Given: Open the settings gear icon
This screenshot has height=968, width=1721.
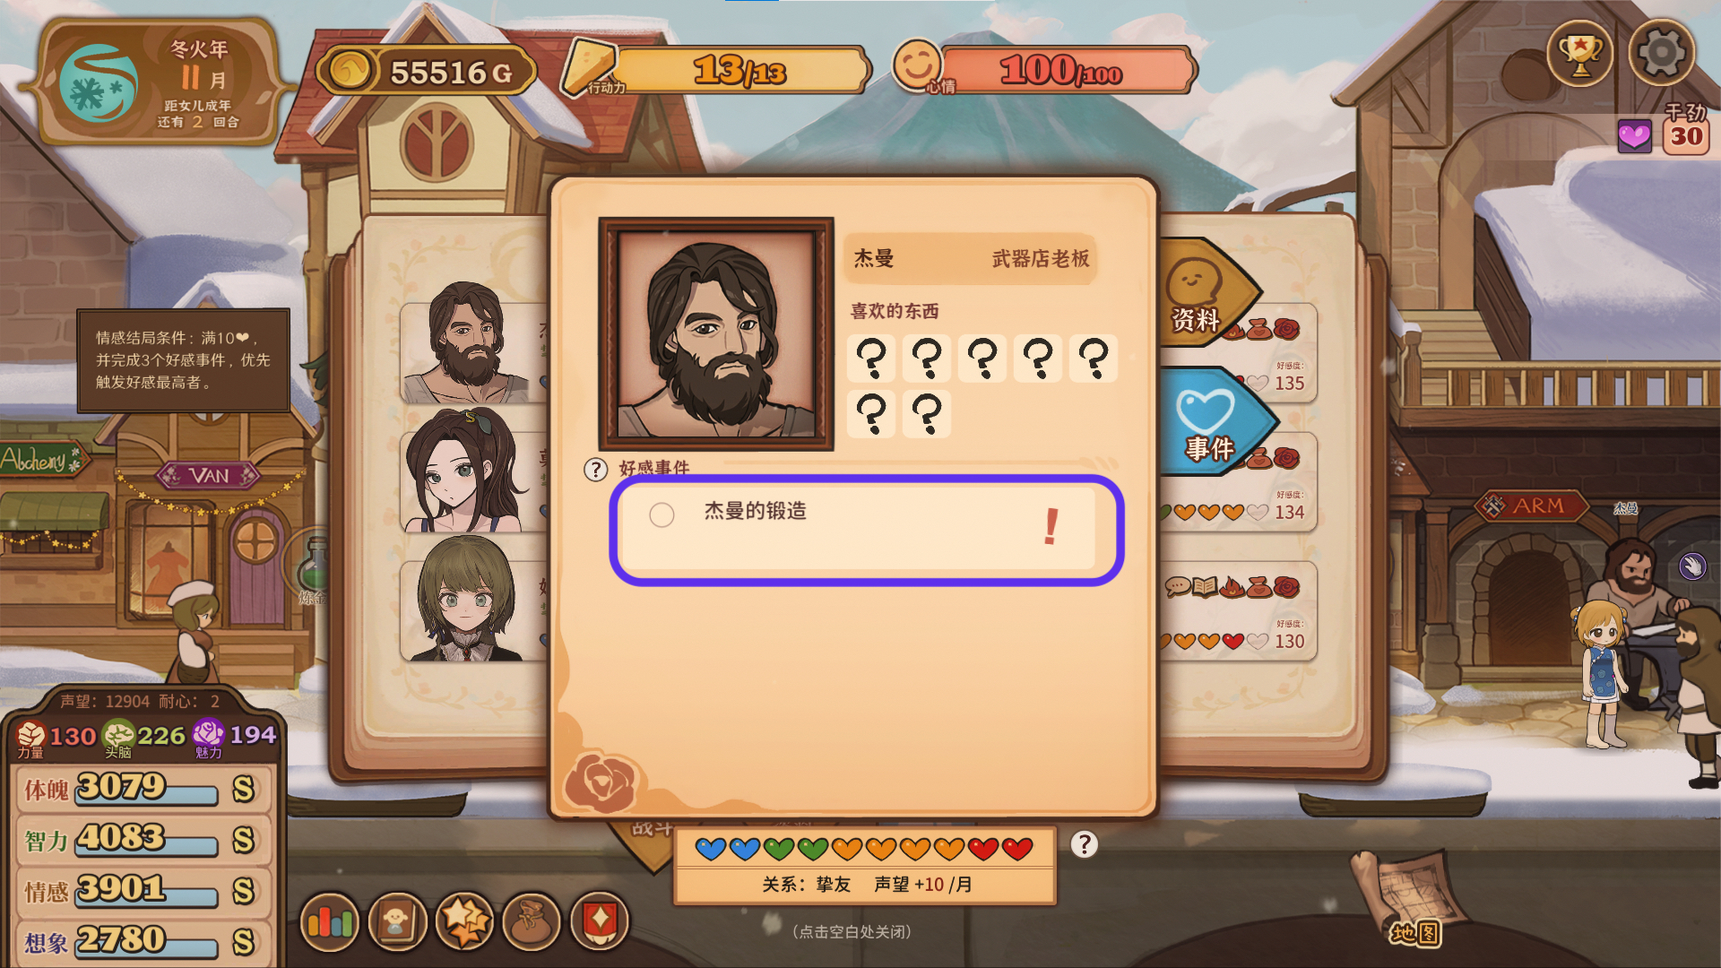Looking at the screenshot, I should pyautogui.click(x=1661, y=54).
